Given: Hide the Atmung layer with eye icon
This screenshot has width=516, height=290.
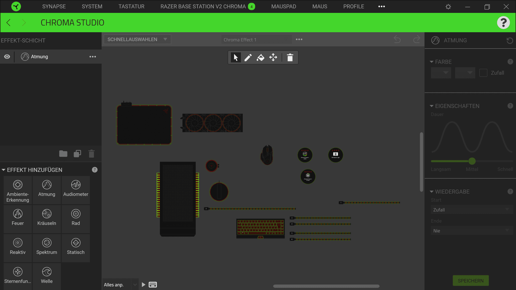Looking at the screenshot, I should click(x=7, y=57).
